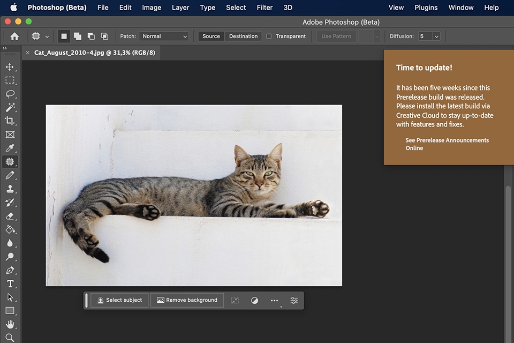Click the transform selection icon in taskbar
Image resolution: width=514 pixels, height=343 pixels.
pos(235,300)
